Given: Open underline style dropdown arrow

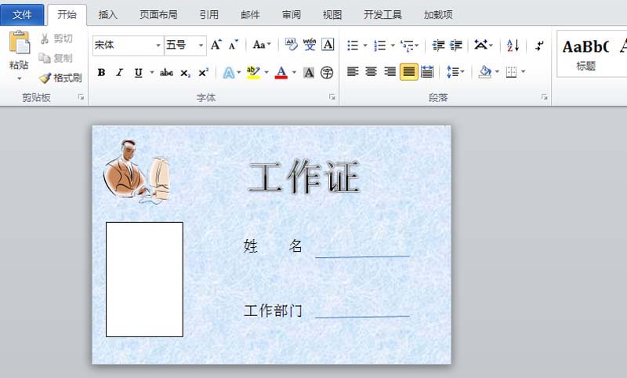Looking at the screenshot, I should [x=152, y=72].
